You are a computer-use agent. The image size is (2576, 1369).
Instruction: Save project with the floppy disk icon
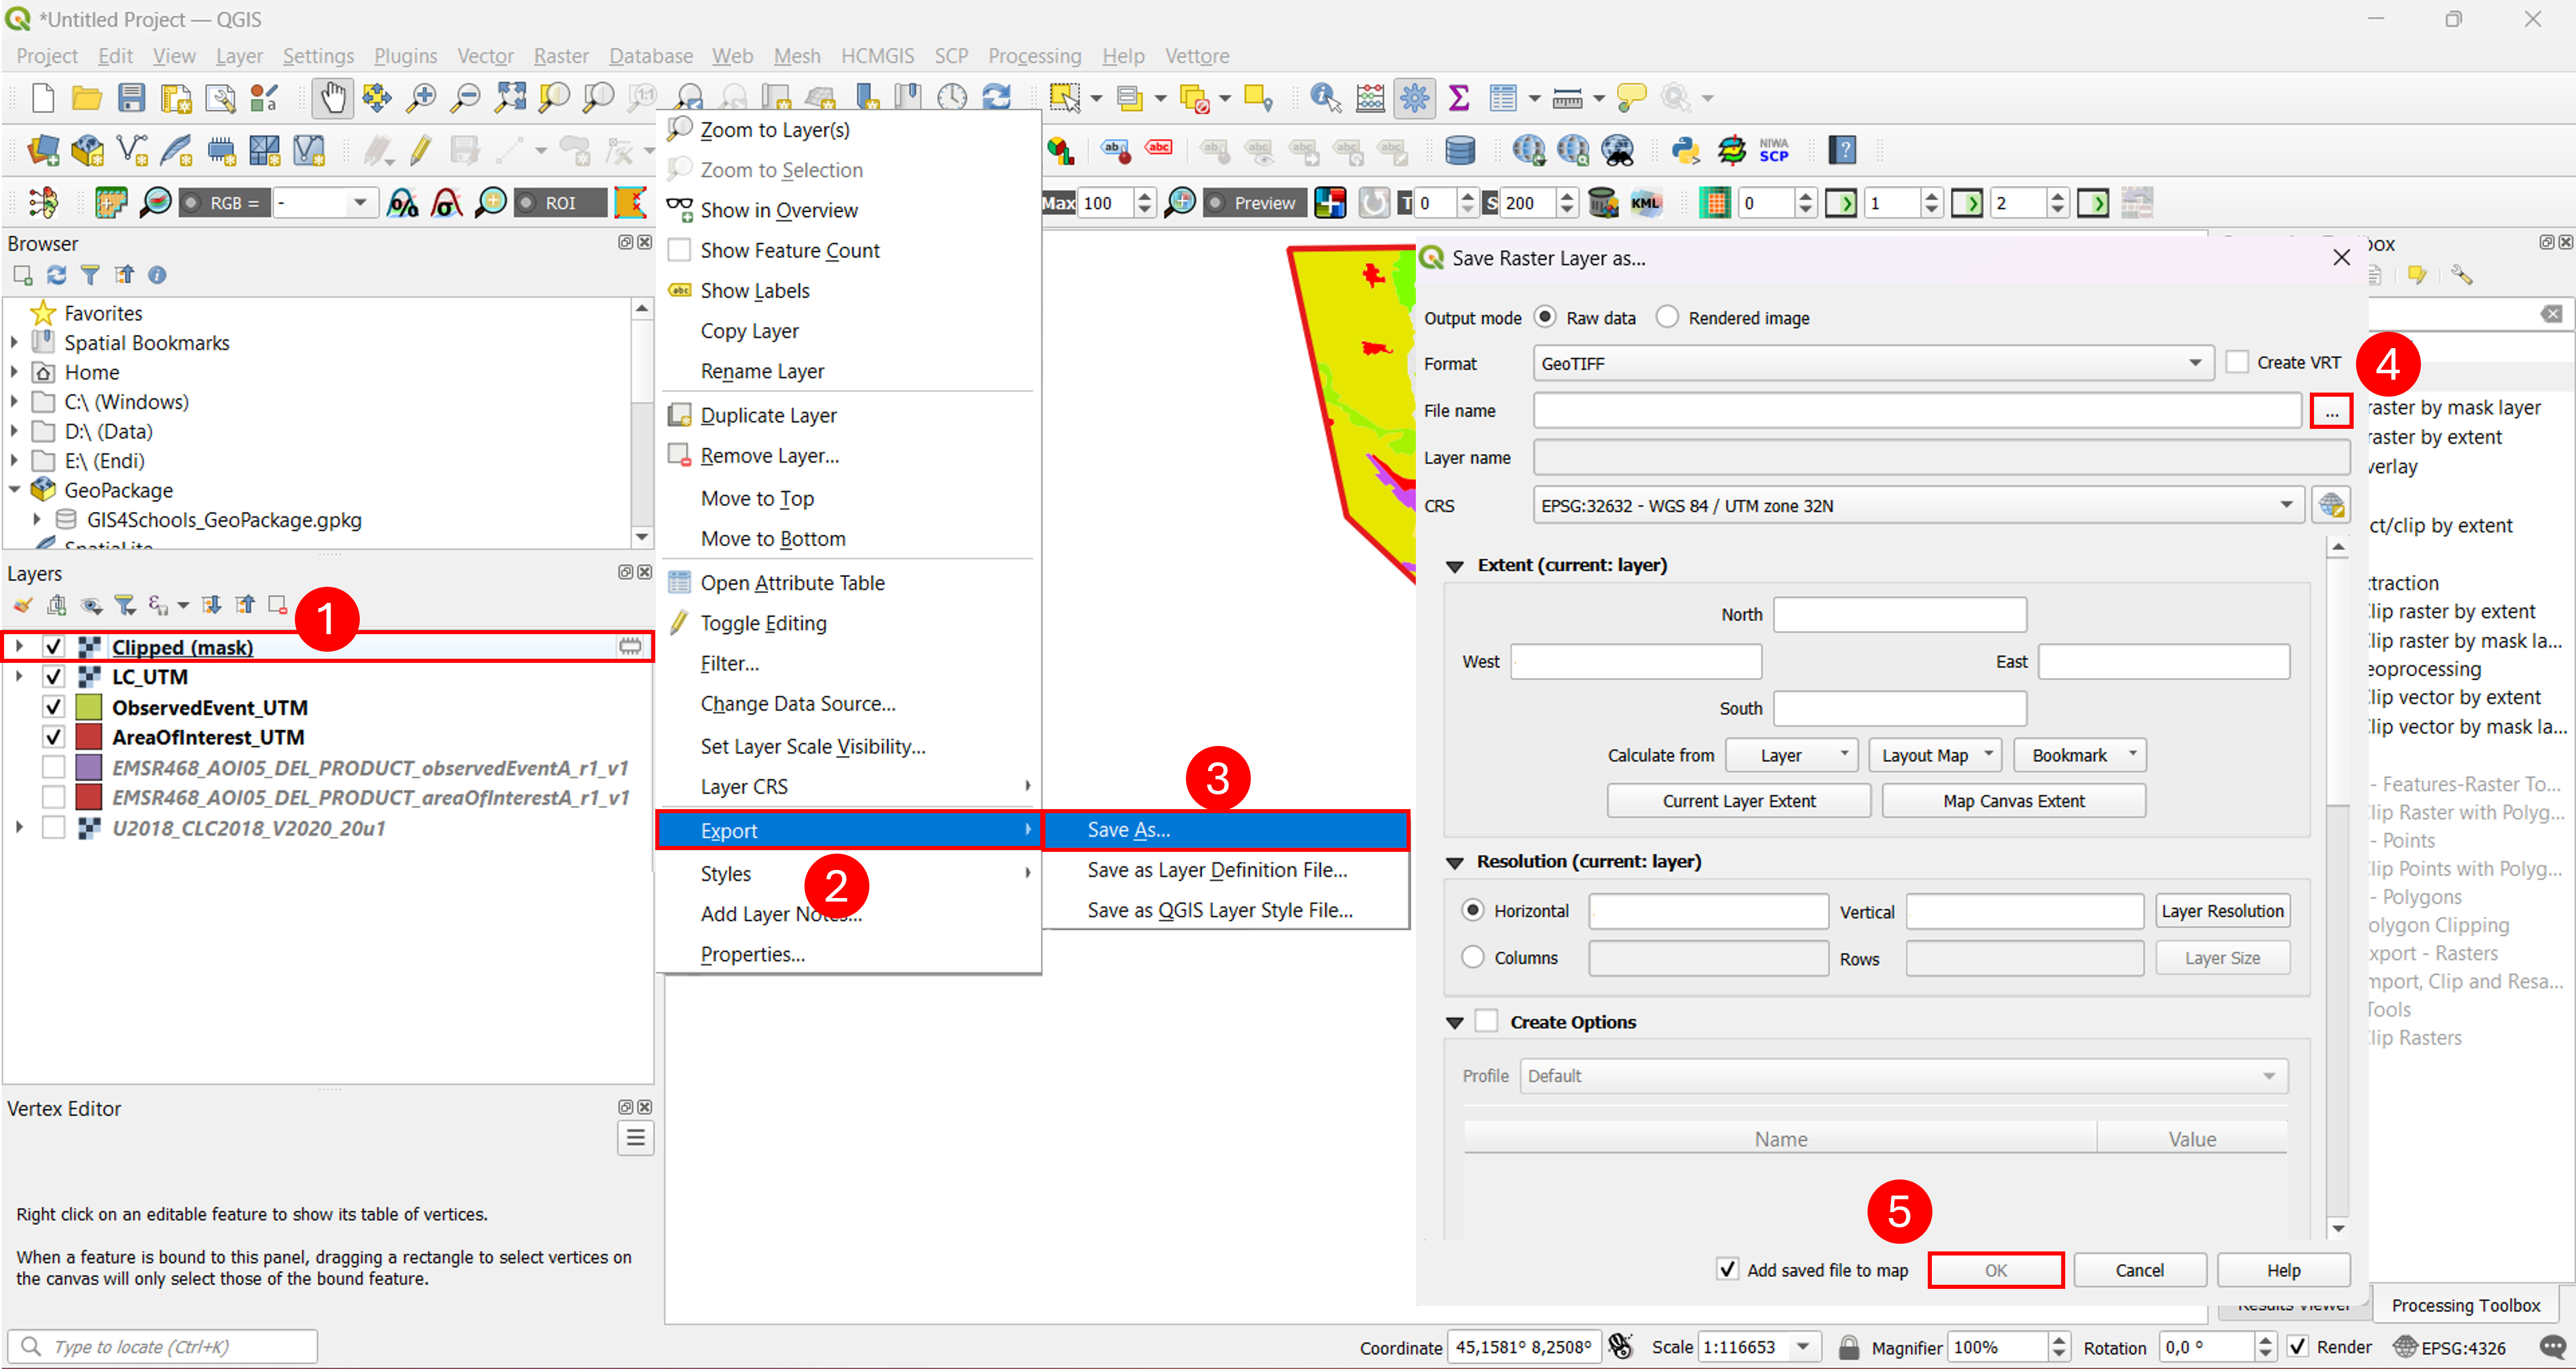[x=131, y=97]
